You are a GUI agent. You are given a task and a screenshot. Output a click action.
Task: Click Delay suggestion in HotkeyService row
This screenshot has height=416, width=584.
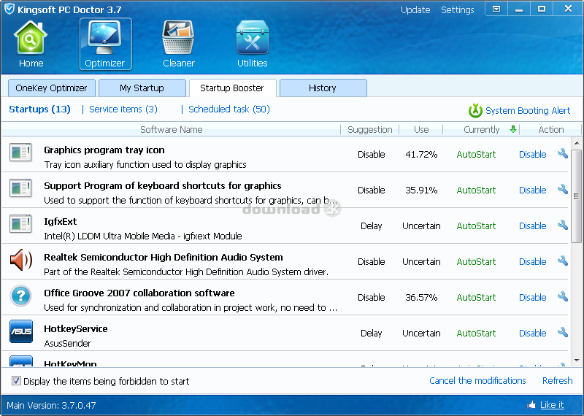coord(372,333)
